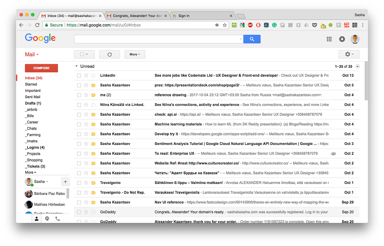
Task: Select checkbox for 'reference drawing' email
Action: [x=79, y=95]
